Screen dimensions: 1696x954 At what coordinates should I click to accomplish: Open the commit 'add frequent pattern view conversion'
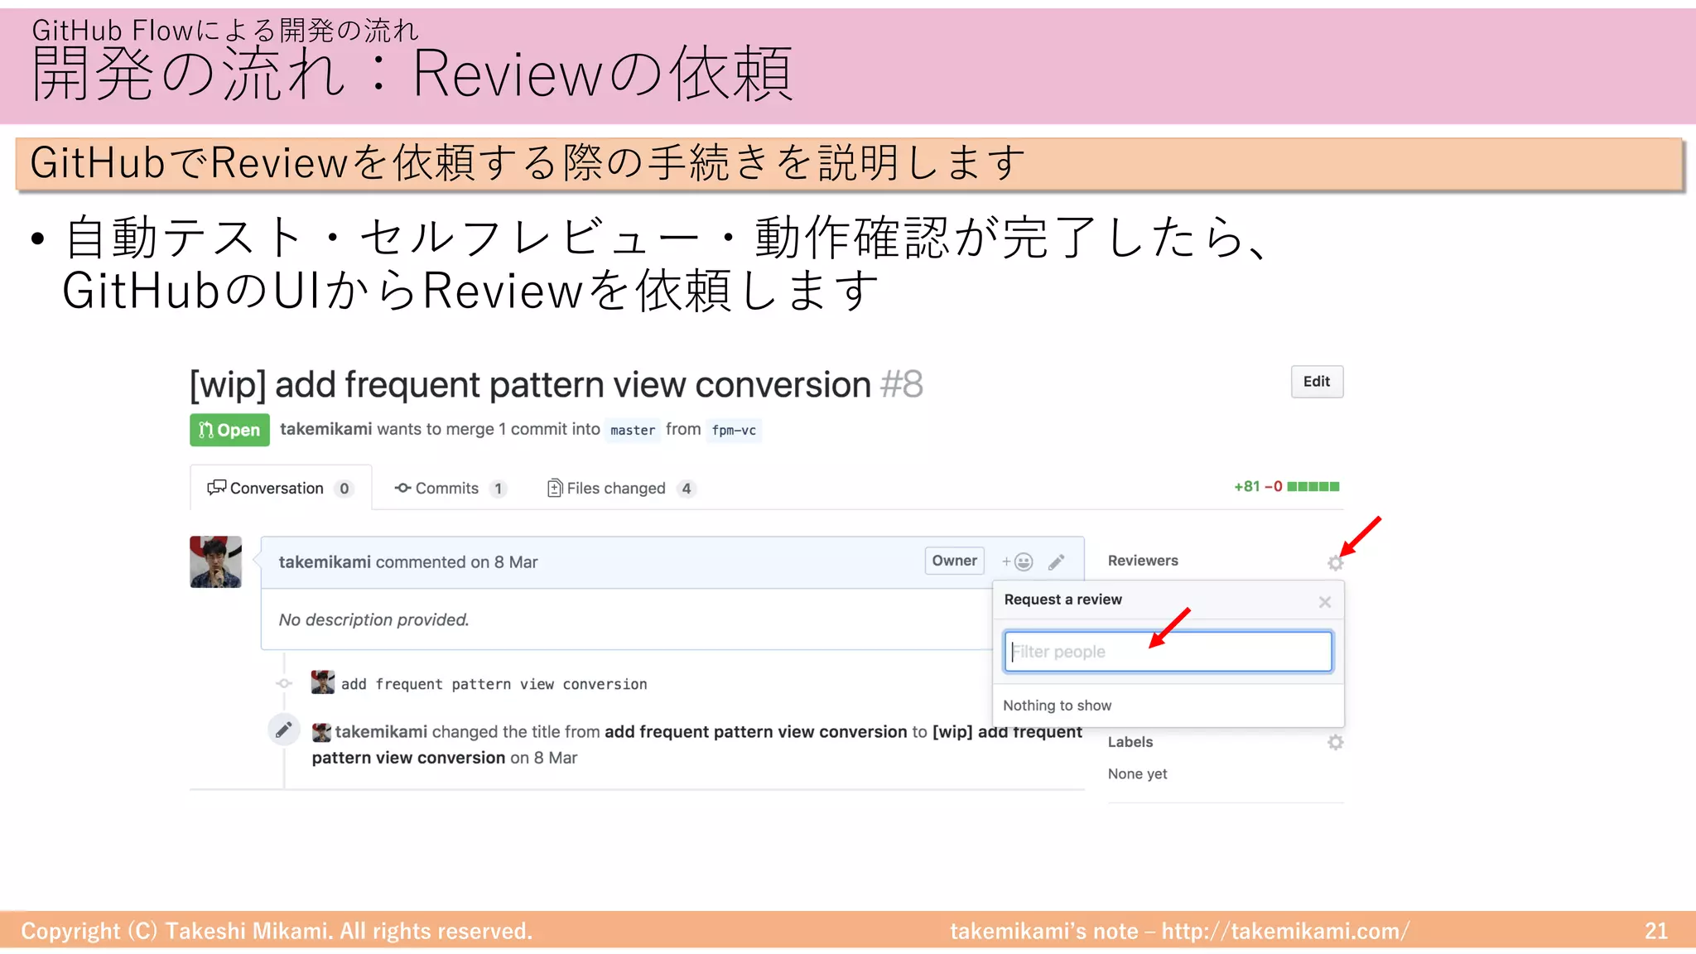[494, 684]
